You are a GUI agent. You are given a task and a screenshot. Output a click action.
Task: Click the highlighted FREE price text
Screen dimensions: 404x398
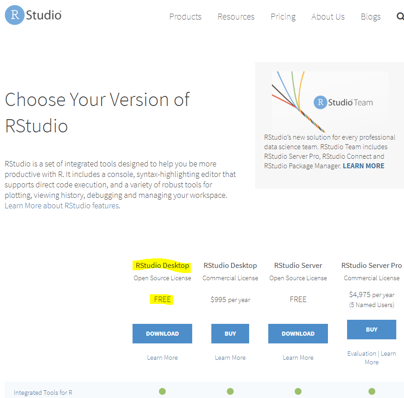(x=162, y=299)
